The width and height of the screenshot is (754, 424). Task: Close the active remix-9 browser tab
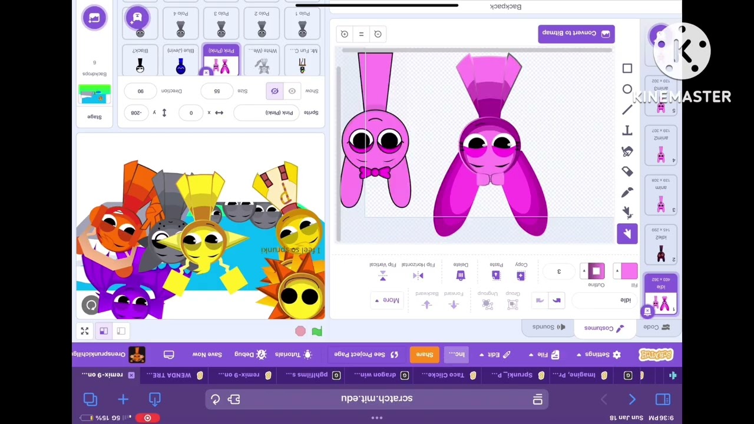pyautogui.click(x=131, y=375)
